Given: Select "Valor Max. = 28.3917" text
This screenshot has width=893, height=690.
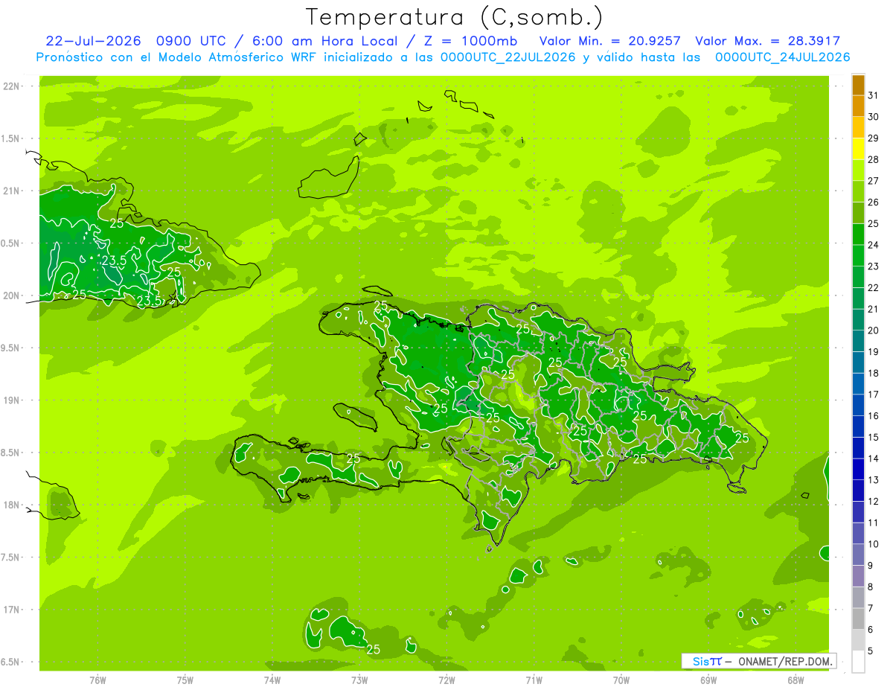Looking at the screenshot, I should pos(768,41).
